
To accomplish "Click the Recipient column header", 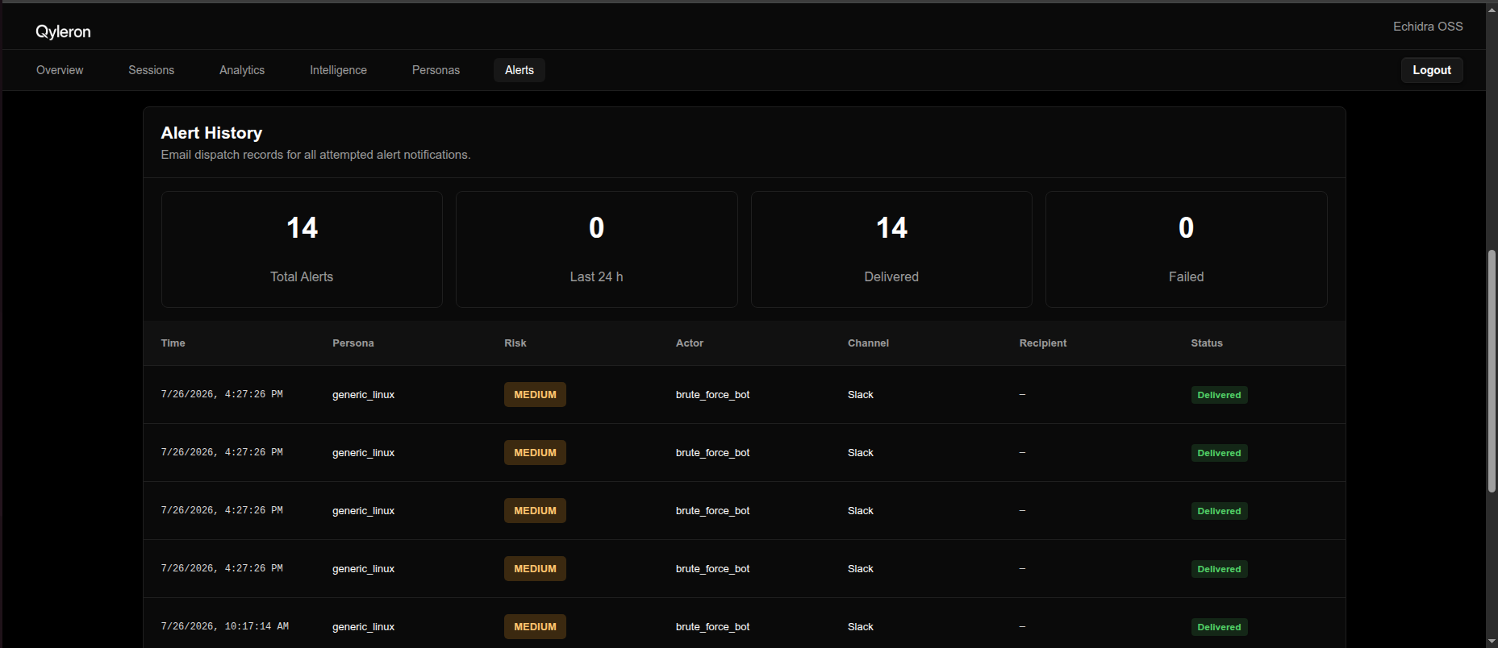I will click(1043, 343).
